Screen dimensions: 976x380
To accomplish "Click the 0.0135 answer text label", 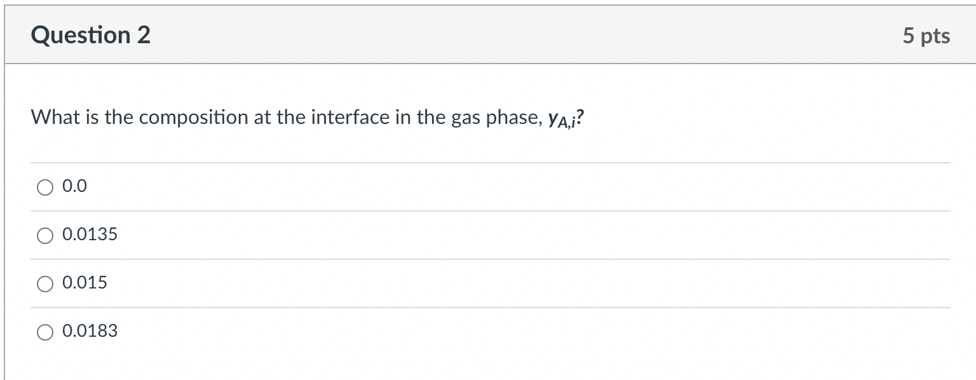I will [89, 234].
